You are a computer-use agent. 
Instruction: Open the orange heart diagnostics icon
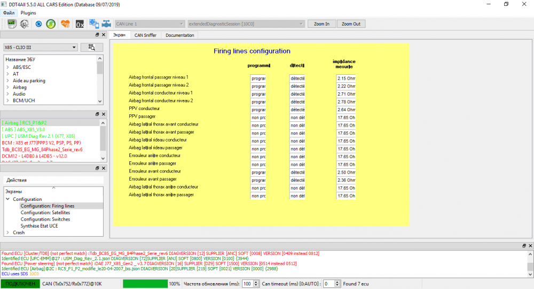[65, 24]
